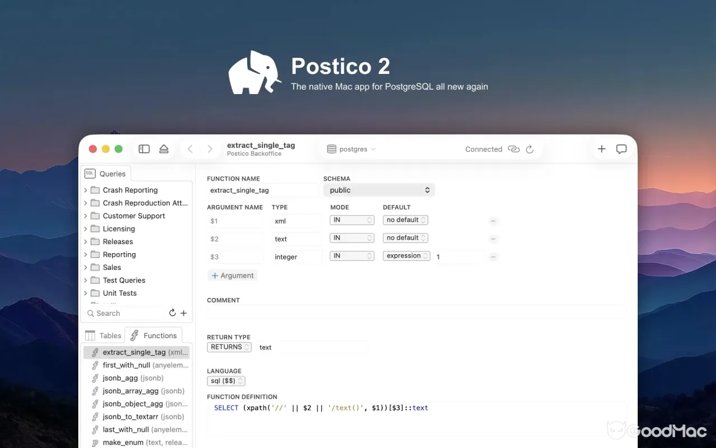
Task: Click the Function Name text field
Action: [x=263, y=190]
